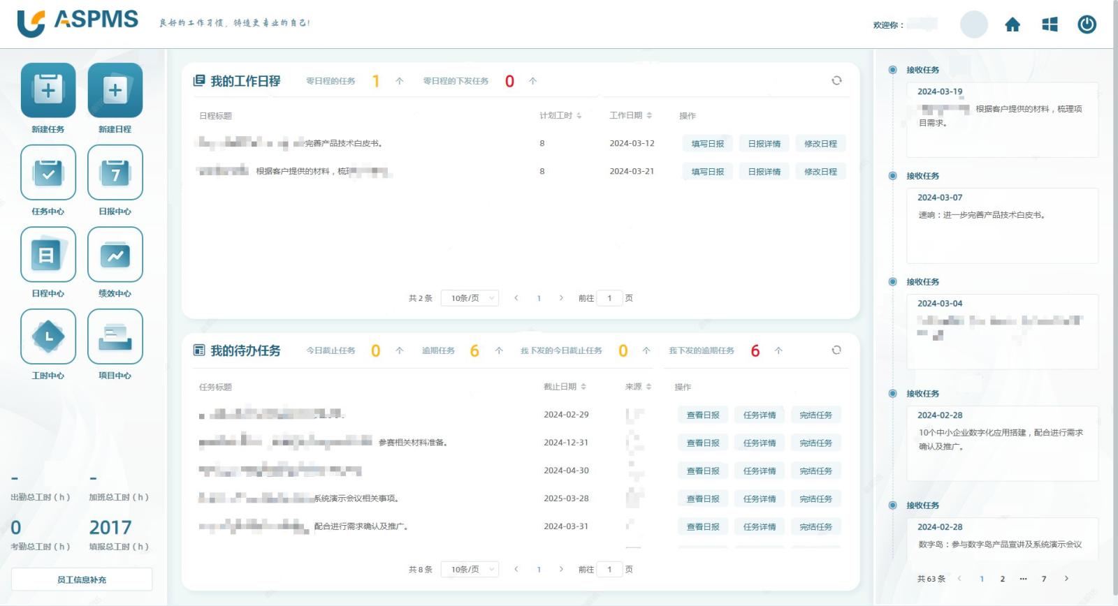Refresh the 我的工作日程 panel

click(x=836, y=81)
